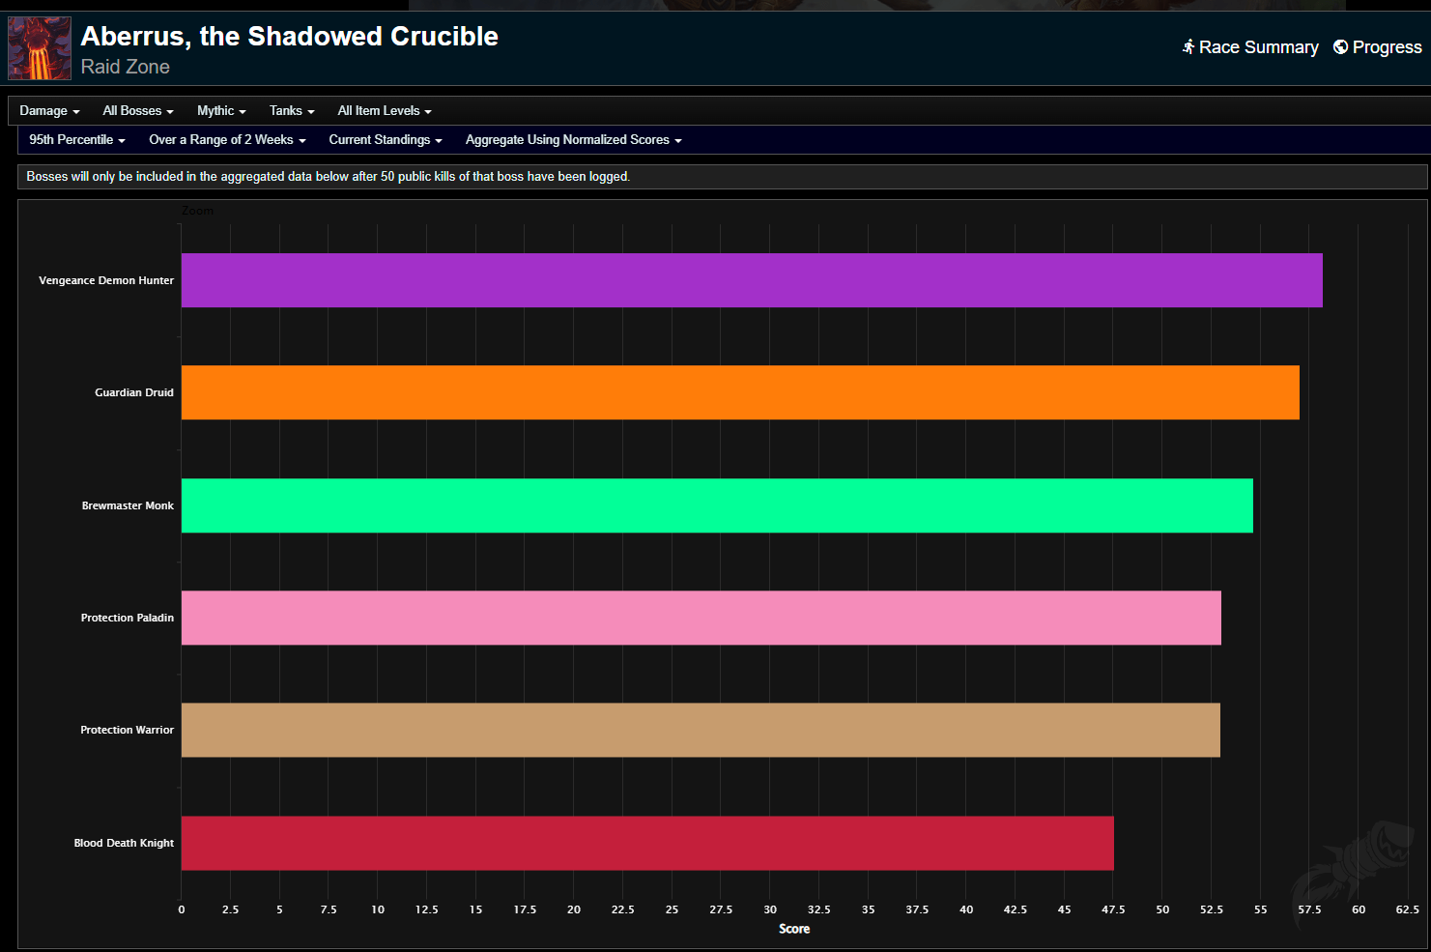Click the Vengeance Demon Hunter axis label
Image resolution: width=1431 pixels, height=952 pixels.
106,280
